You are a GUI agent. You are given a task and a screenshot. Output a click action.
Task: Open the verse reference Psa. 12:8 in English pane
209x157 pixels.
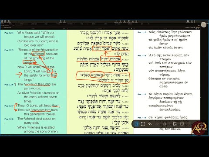pyautogui.click(x=9, y=119)
